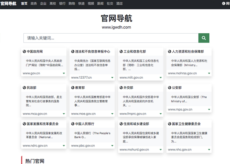Click globe icon beside 工业和信息化部

[121, 51]
